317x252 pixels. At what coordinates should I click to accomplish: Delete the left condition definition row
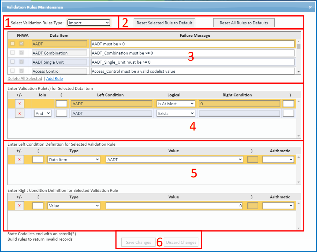click(x=20, y=159)
